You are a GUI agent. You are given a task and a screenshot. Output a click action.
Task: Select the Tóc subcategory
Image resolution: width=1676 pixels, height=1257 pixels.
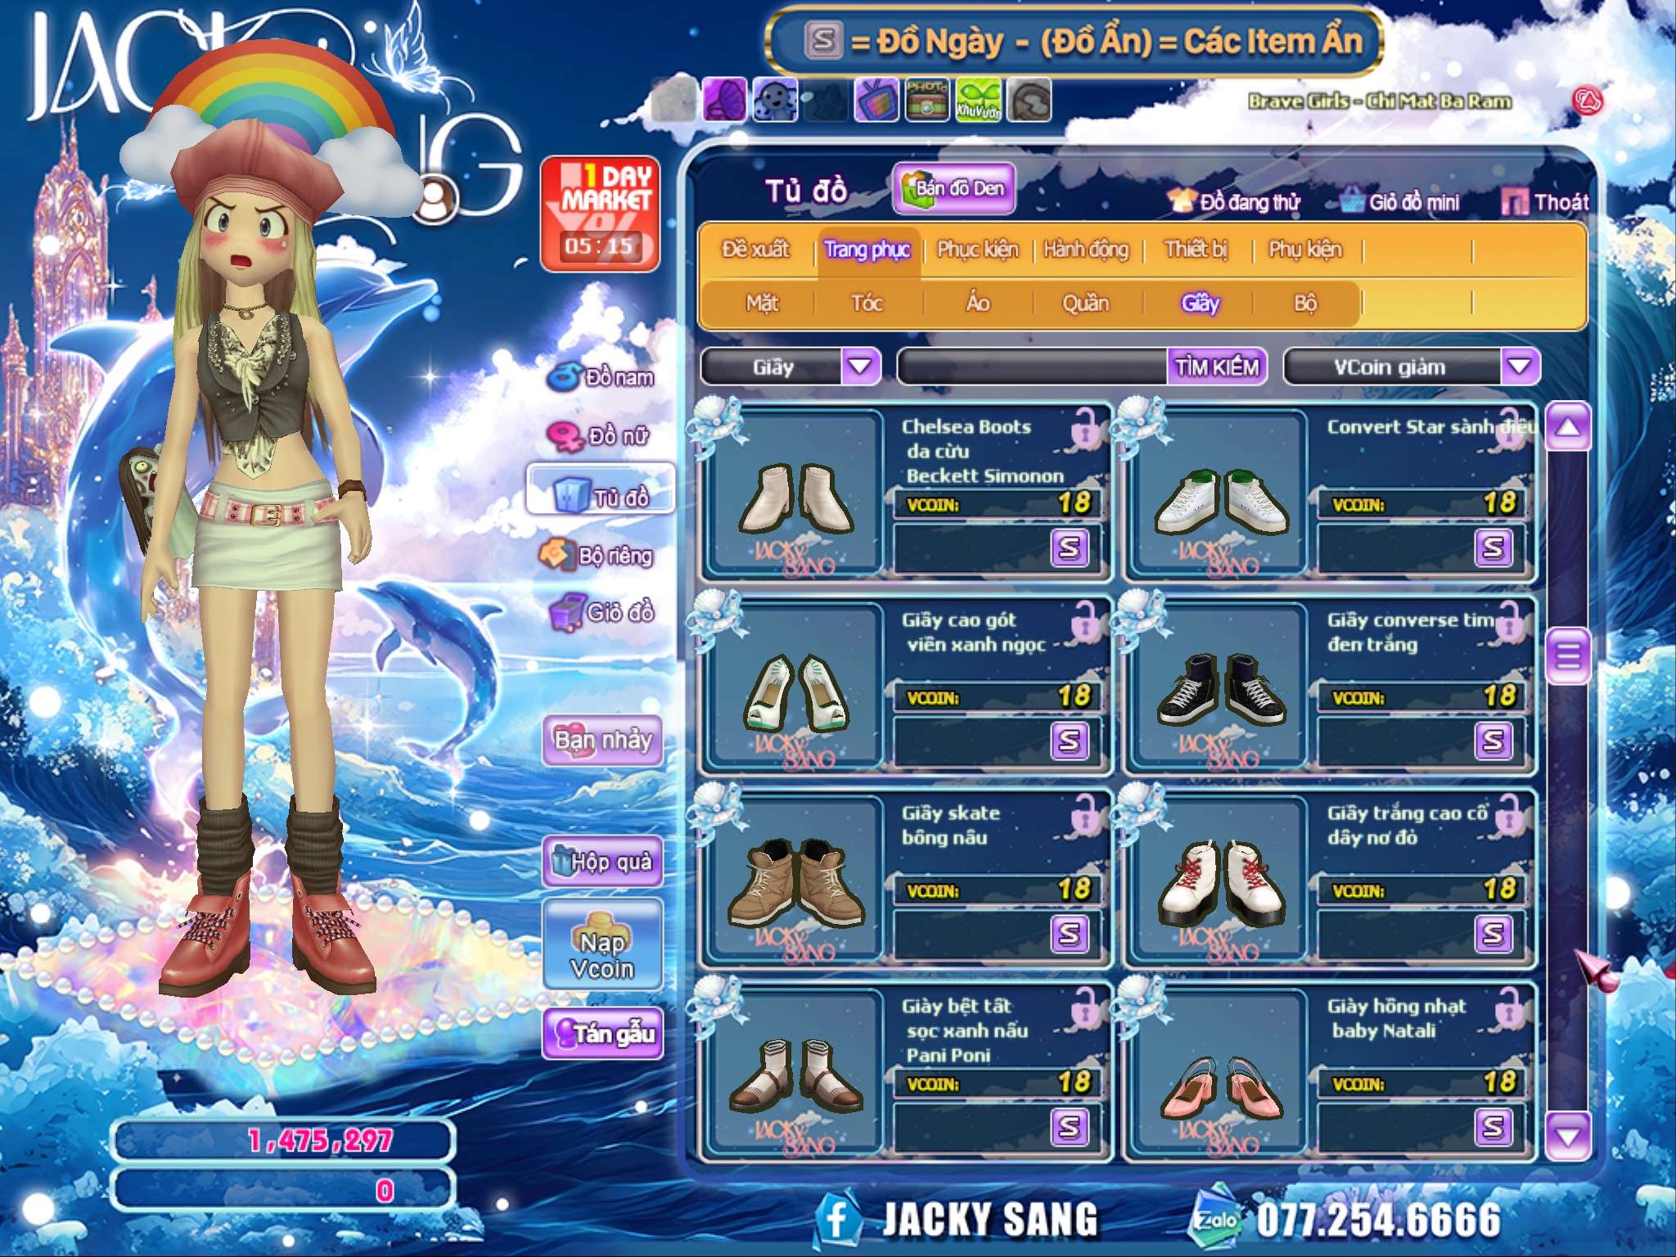pos(867,304)
